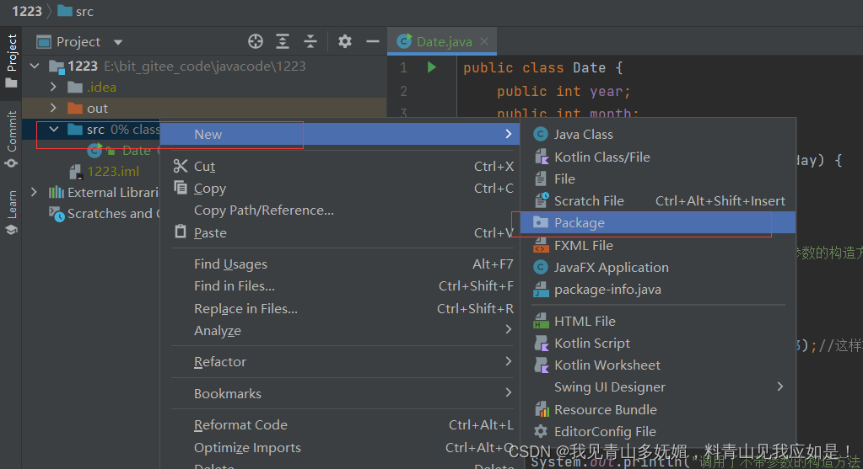Hide the Project tool window with minus icon
Screen dimensions: 863x469
pyautogui.click(x=372, y=41)
